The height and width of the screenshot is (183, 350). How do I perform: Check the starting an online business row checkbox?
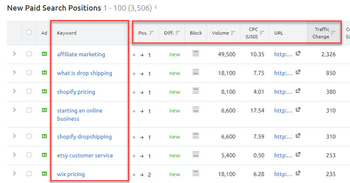[x=29, y=110]
